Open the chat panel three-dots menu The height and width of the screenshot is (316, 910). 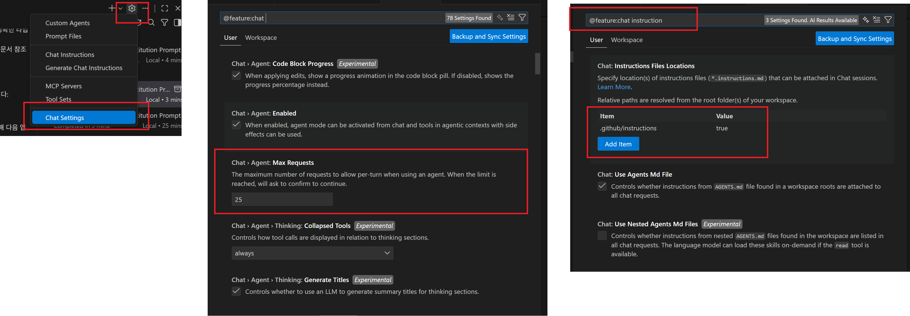click(145, 8)
